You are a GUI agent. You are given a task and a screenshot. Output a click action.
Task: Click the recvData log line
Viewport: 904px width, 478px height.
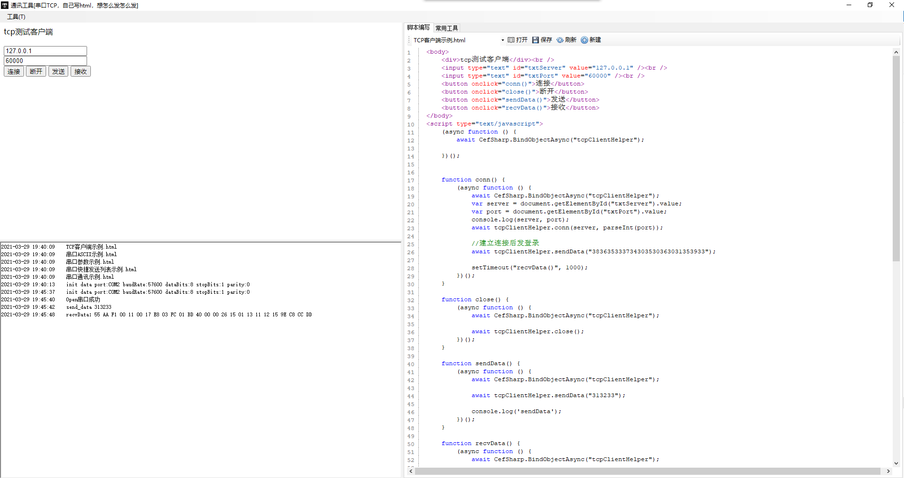pyautogui.click(x=189, y=314)
